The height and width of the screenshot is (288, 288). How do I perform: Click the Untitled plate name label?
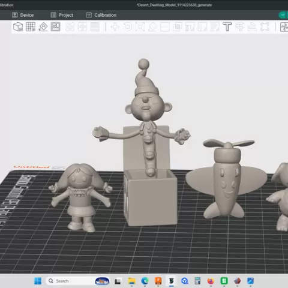point(31,167)
